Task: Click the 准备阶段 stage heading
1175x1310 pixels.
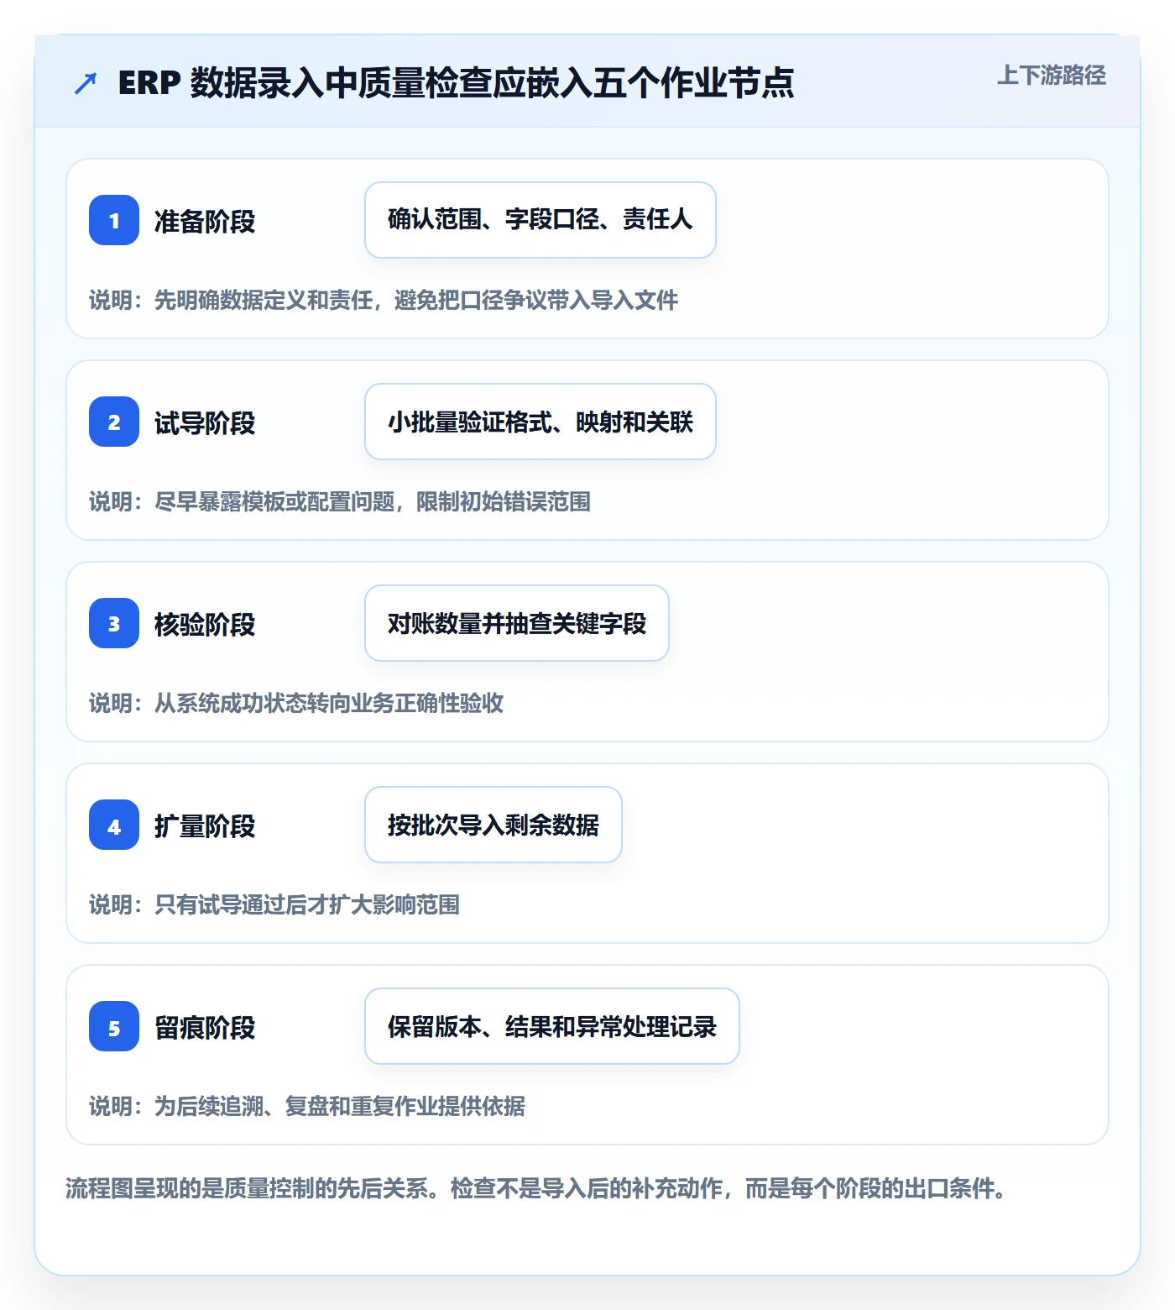Action: (x=205, y=221)
